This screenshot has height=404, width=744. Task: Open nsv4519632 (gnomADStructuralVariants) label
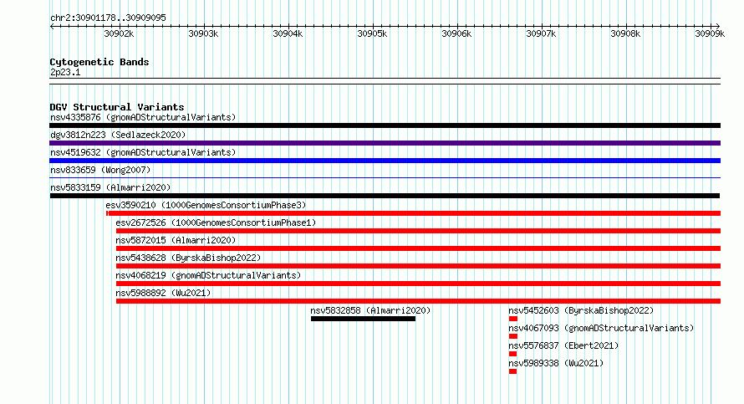click(x=143, y=152)
